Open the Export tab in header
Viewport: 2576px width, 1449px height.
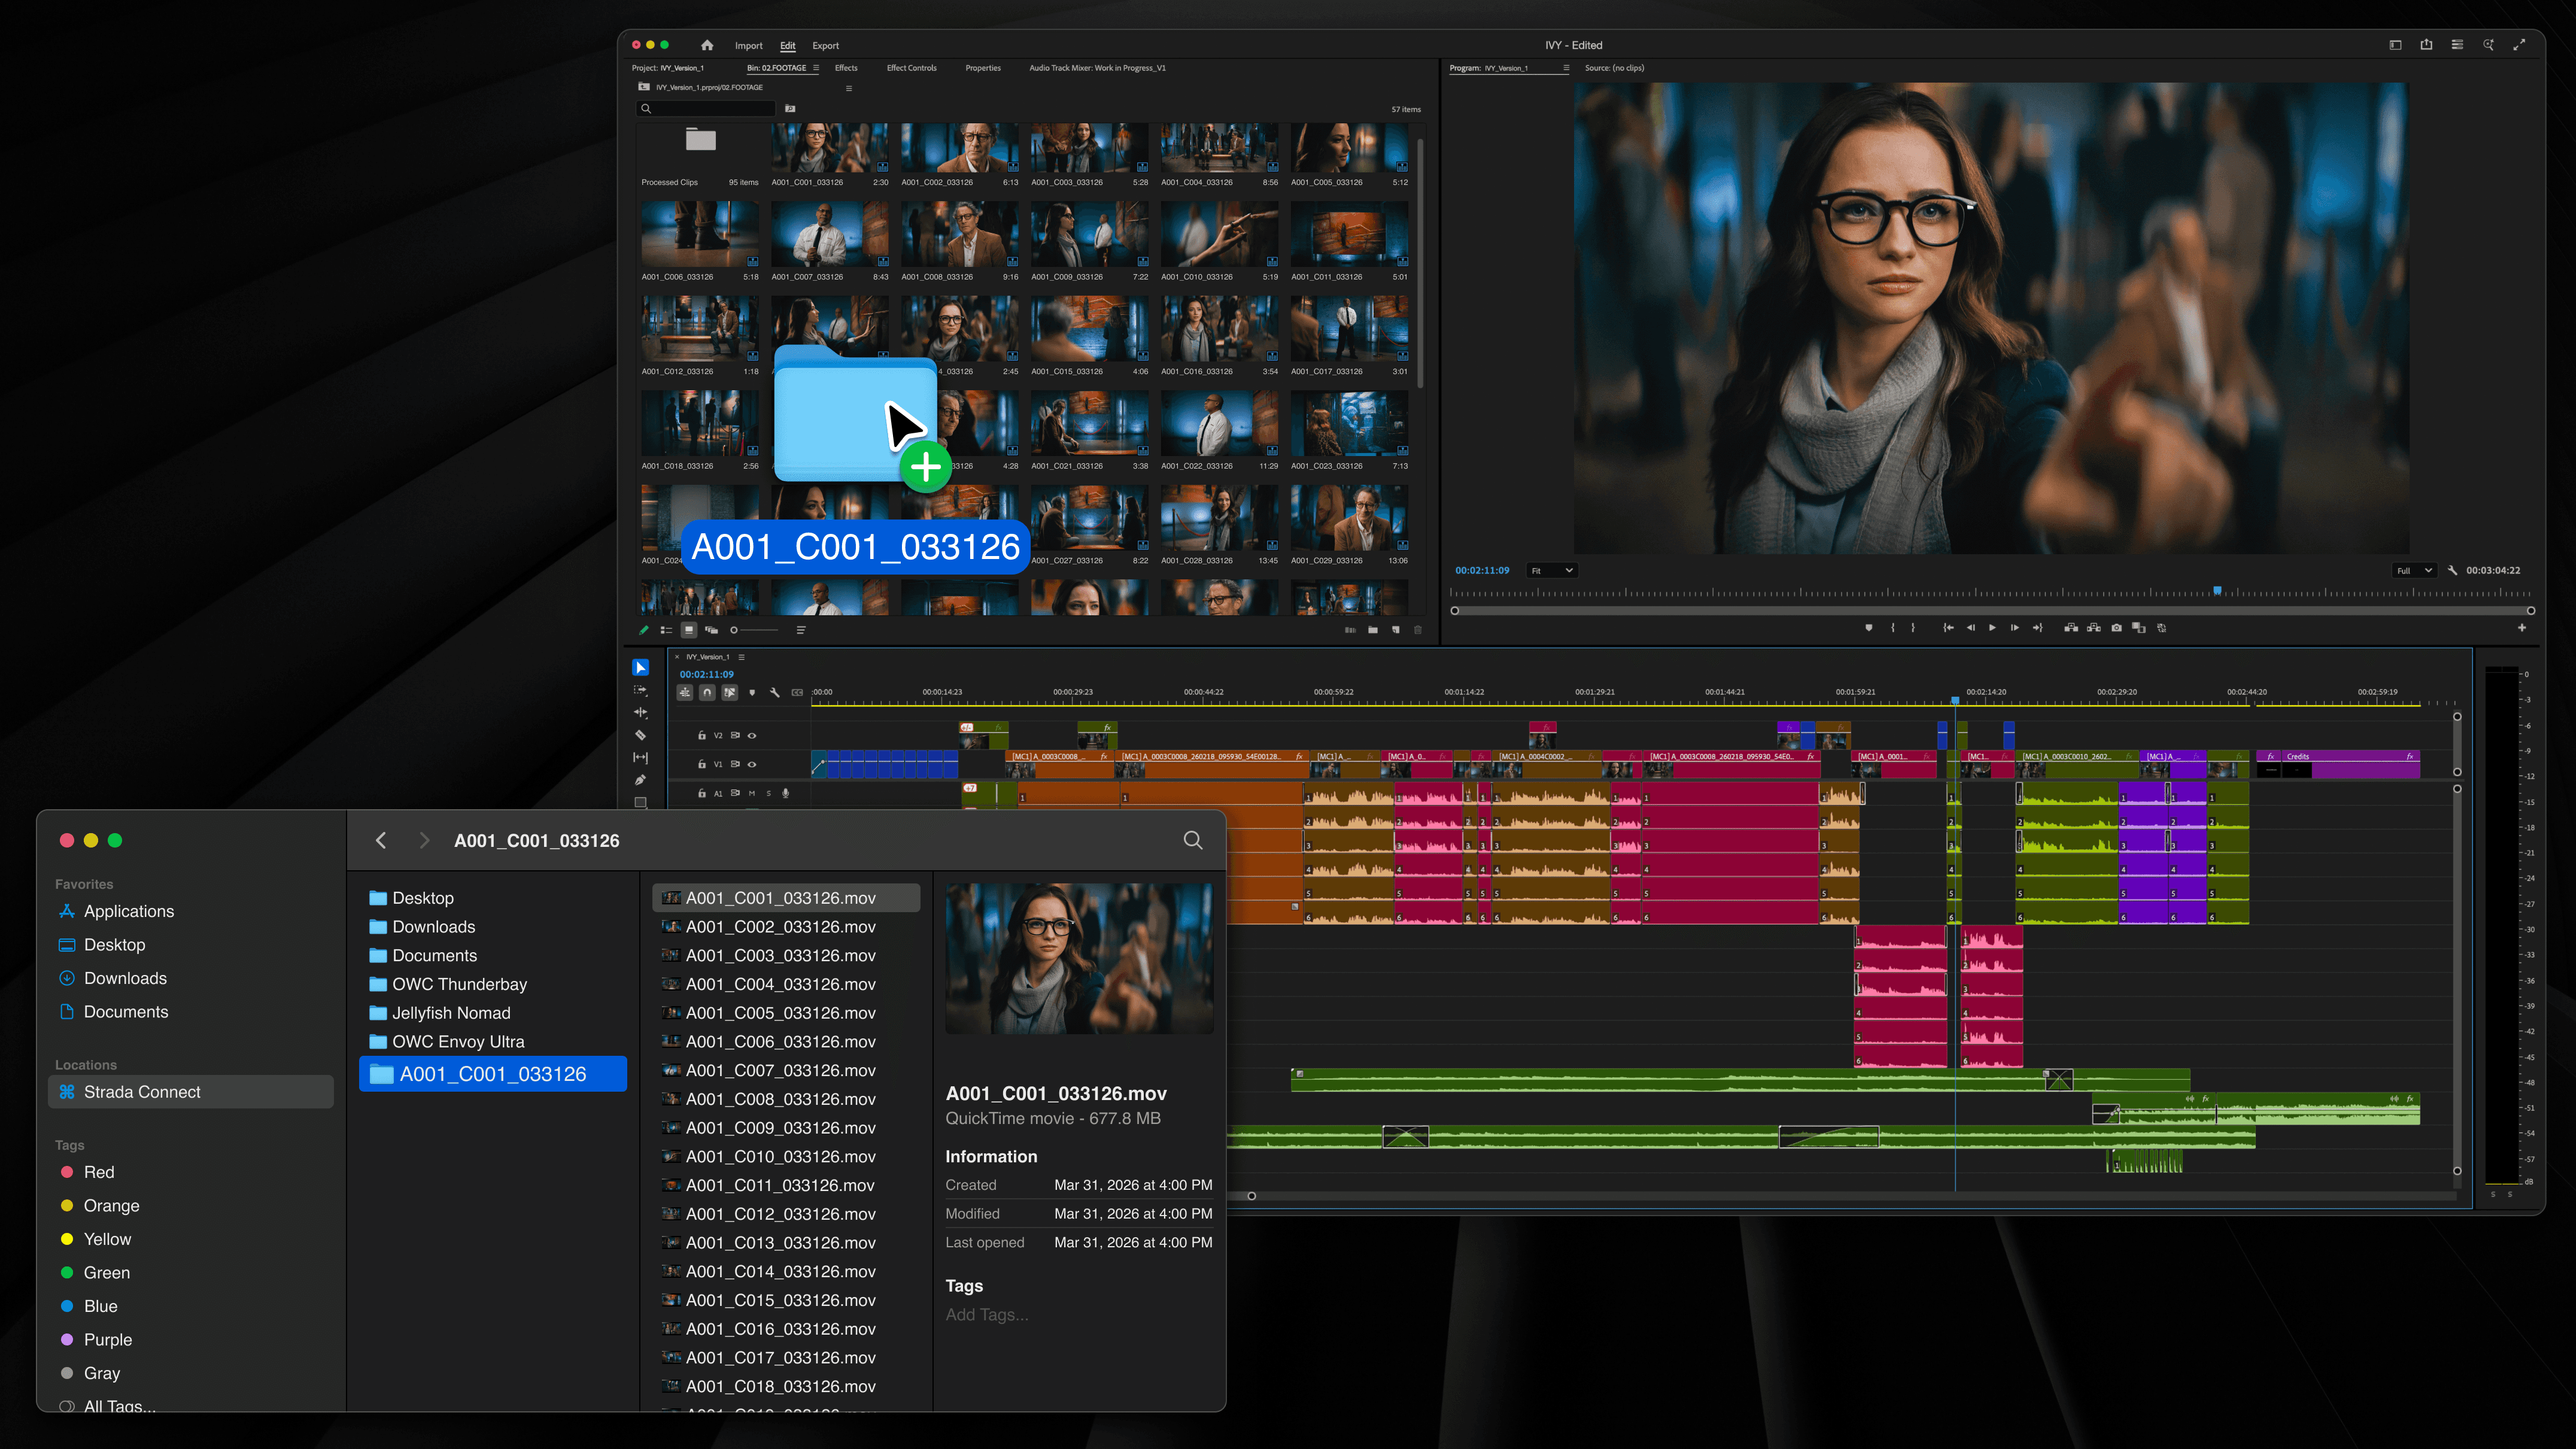coord(825,45)
